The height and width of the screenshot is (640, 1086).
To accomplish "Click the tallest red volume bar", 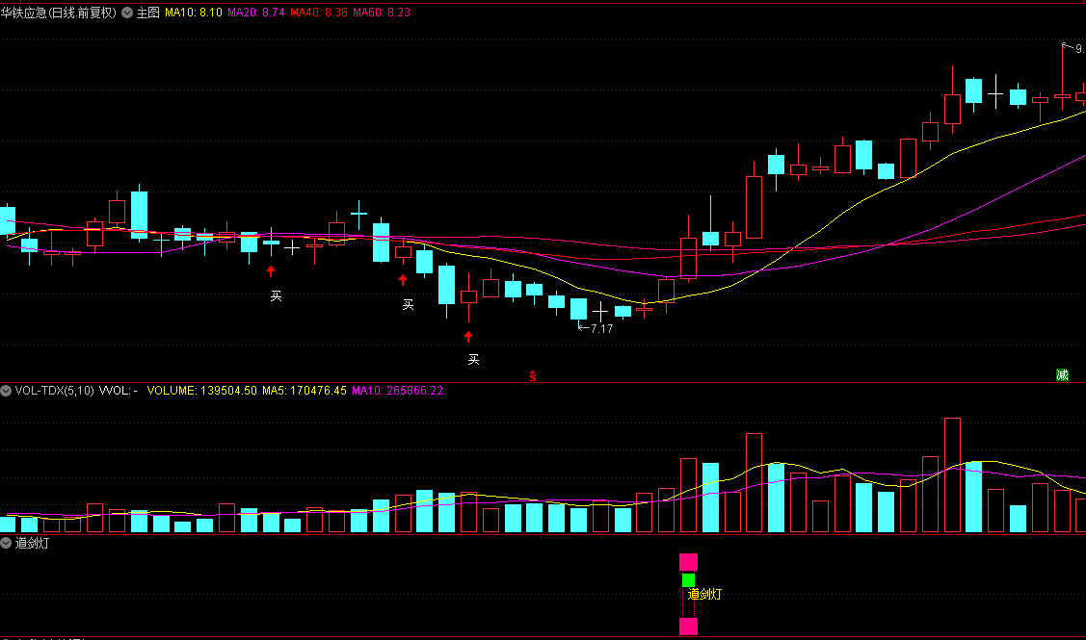I will click(x=952, y=474).
